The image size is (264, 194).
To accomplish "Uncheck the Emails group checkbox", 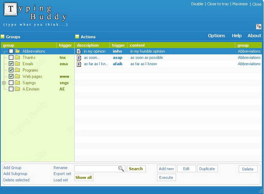I will (11, 64).
